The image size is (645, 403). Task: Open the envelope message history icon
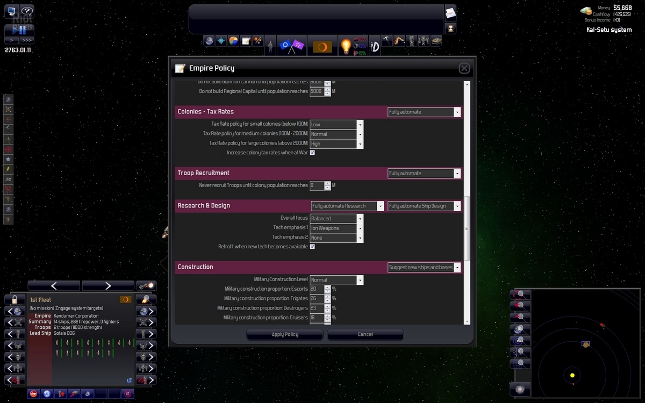(450, 12)
